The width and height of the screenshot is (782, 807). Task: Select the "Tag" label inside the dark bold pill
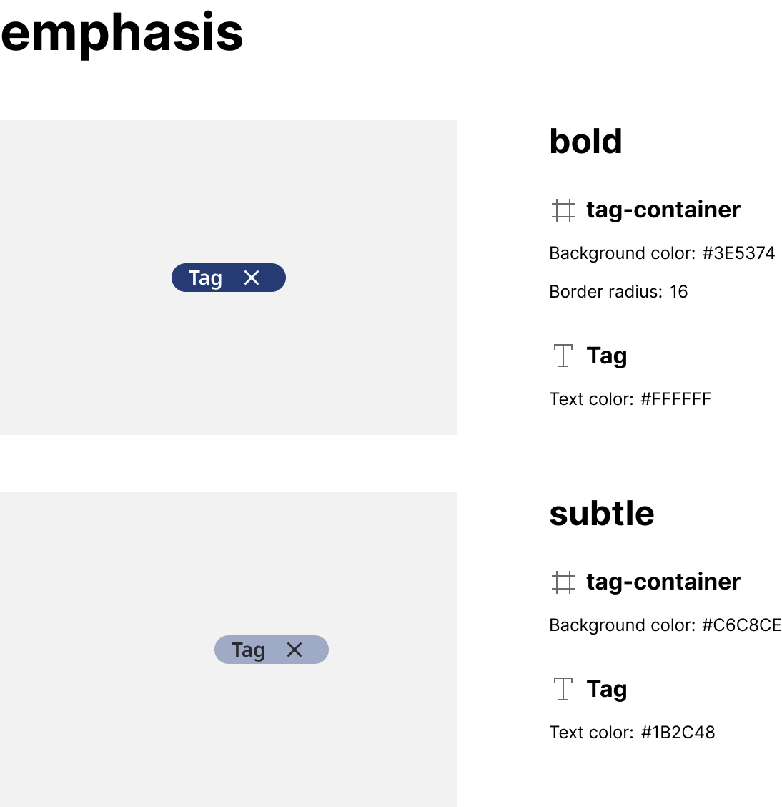point(205,278)
